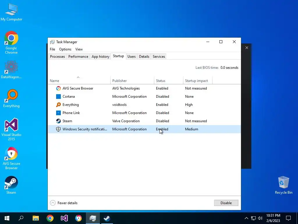Select the AVG Secure Browser desktop shortcut
The width and height of the screenshot is (298, 224).
[x=11, y=158]
